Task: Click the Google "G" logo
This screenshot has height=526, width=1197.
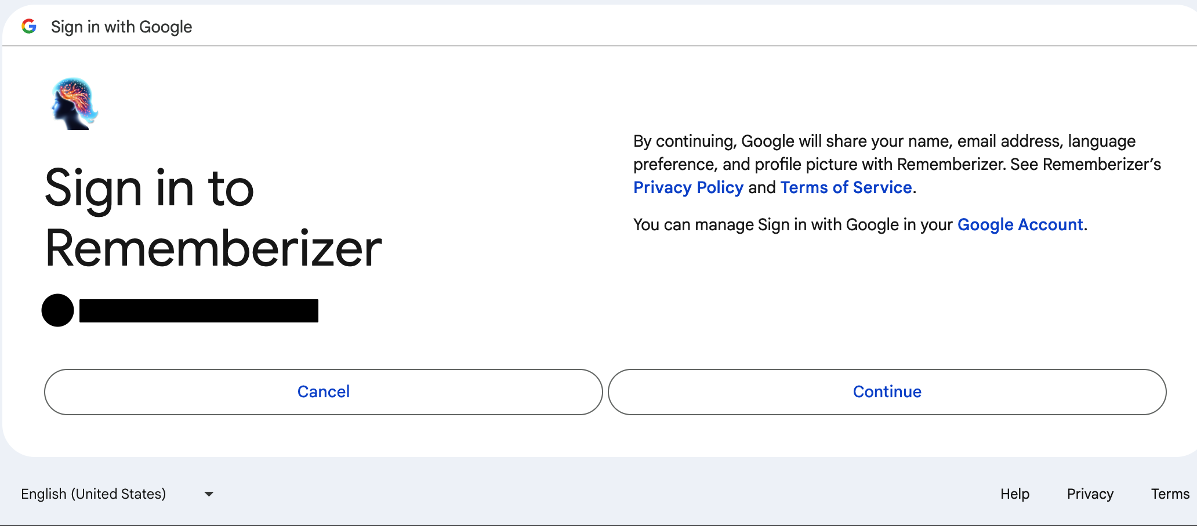Action: 30,26
